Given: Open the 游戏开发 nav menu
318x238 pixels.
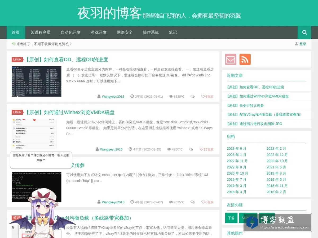Looking at the screenshot, I should 99,33.
